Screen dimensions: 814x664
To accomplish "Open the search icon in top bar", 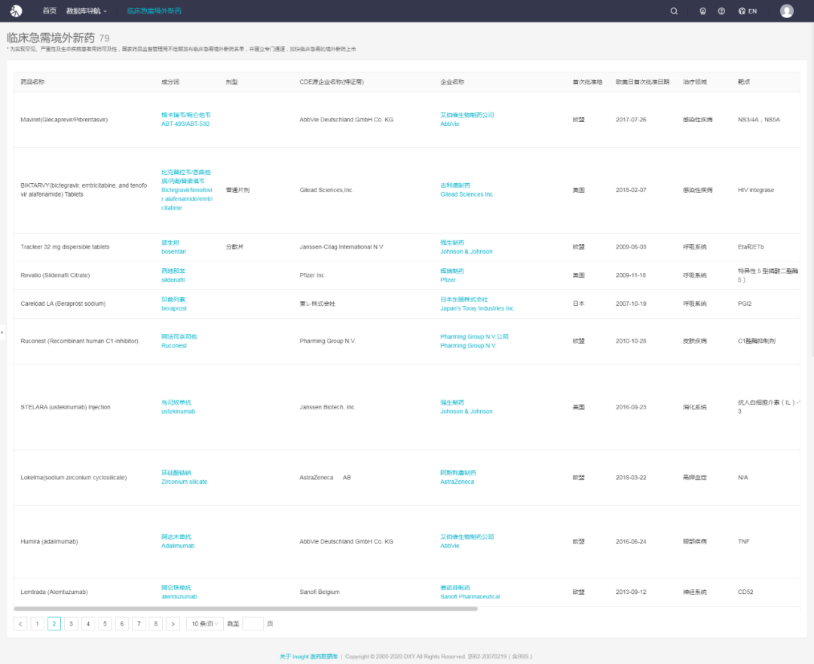I will tap(674, 11).
